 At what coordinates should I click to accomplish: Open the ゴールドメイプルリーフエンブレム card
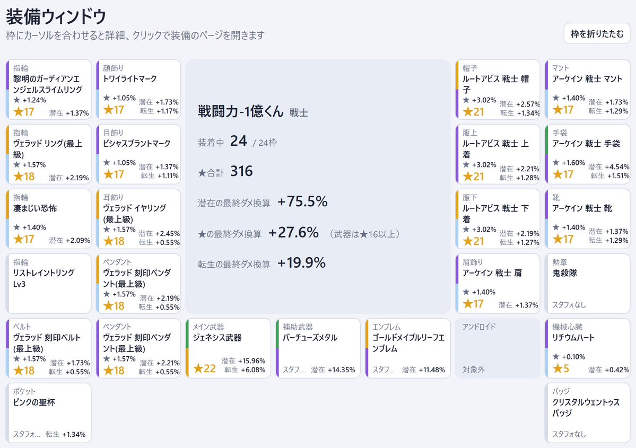(408, 348)
